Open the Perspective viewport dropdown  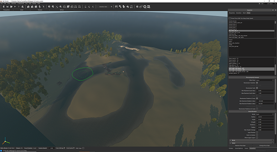point(7,10)
